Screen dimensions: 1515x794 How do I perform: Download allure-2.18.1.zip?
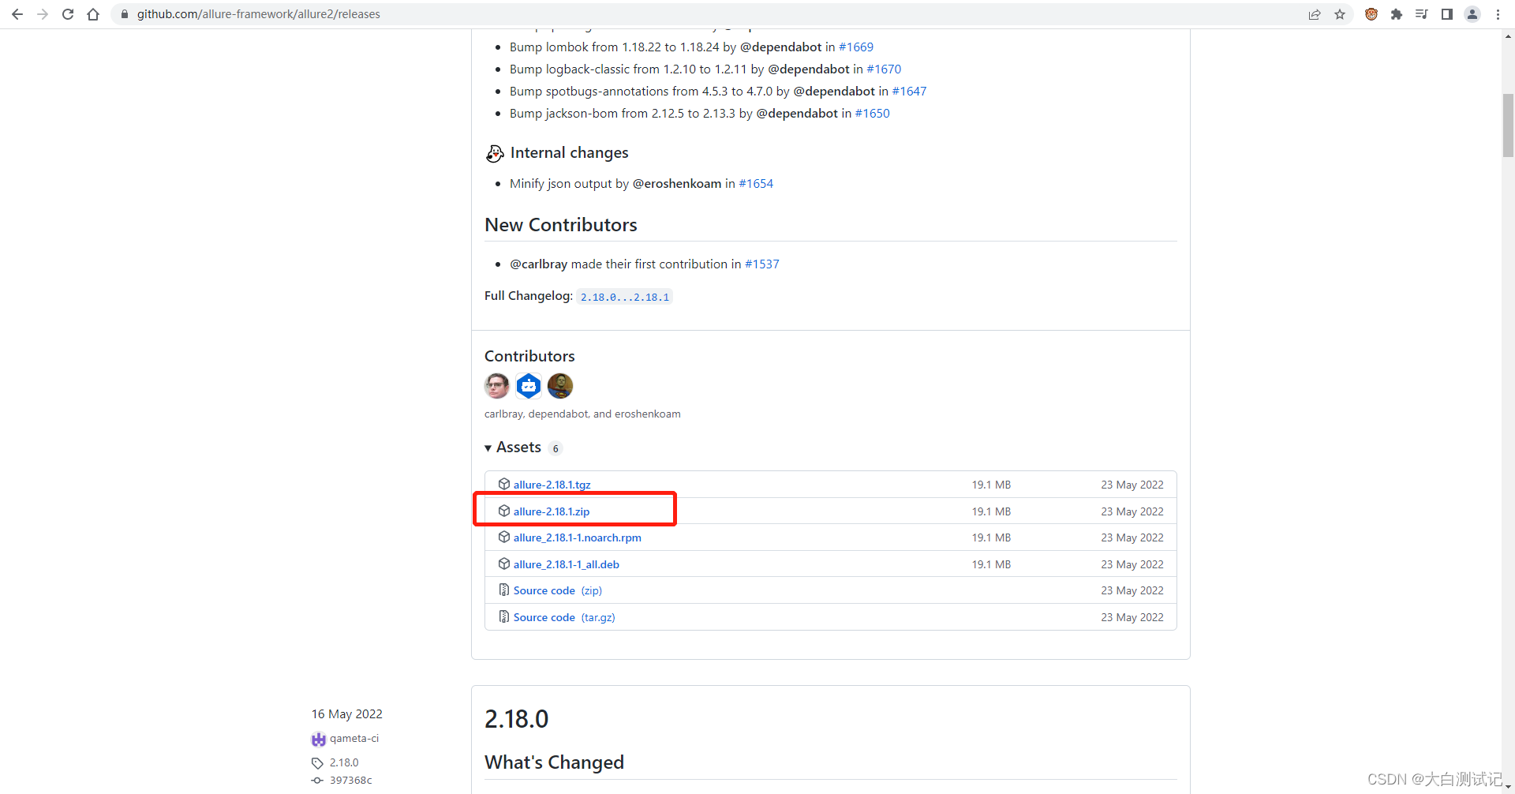[x=552, y=511]
